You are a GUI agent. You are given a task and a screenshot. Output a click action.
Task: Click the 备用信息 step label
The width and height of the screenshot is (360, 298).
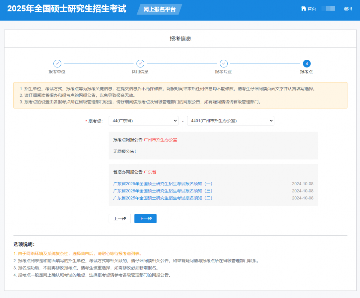click(140, 72)
